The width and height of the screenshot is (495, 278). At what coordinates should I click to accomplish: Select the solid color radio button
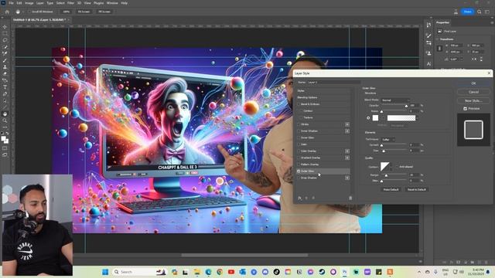click(368, 118)
